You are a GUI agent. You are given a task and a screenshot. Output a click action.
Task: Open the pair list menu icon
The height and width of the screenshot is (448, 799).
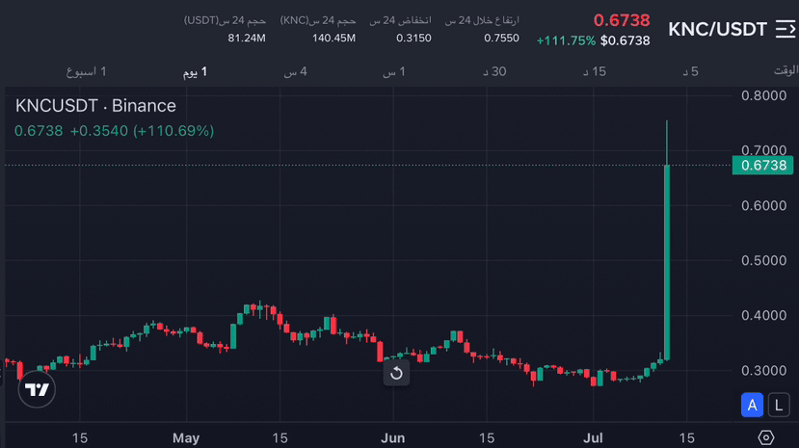[x=786, y=29]
